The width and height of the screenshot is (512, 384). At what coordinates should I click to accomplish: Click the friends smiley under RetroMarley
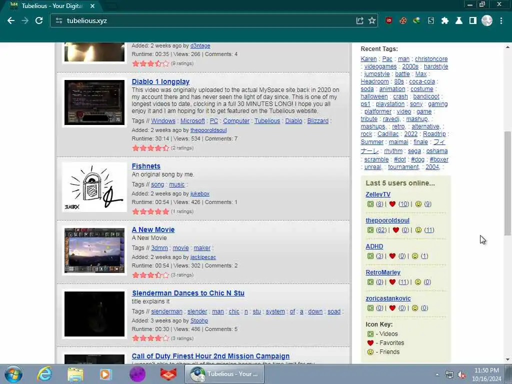pyautogui.click(x=418, y=282)
